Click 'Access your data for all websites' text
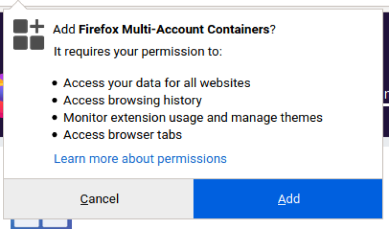This screenshot has height=229, width=389. 157,83
